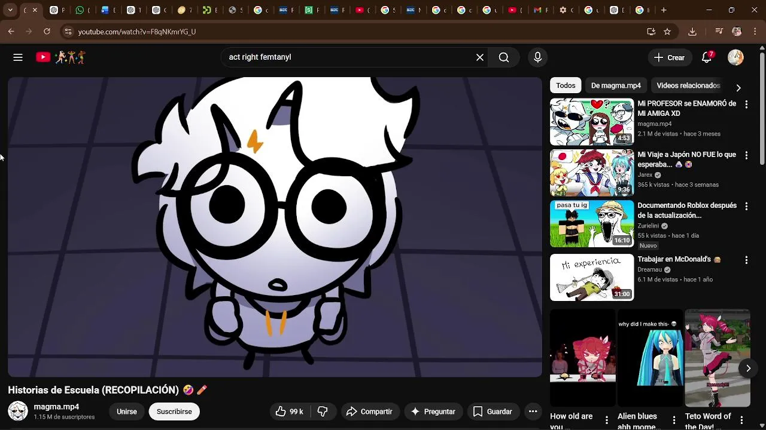
Task: Open Documentando Roblox thumbnail
Action: pos(592,223)
